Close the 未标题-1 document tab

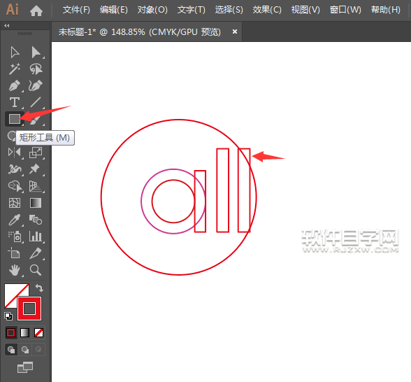click(235, 31)
